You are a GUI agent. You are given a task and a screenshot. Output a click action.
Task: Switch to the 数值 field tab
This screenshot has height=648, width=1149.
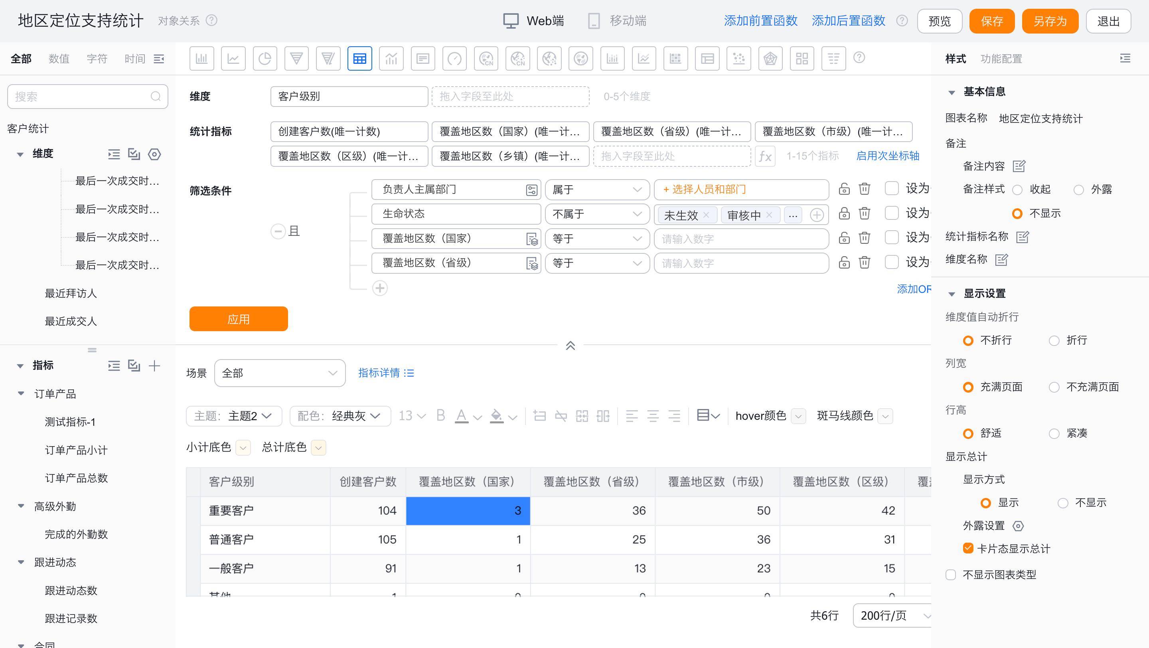point(58,59)
